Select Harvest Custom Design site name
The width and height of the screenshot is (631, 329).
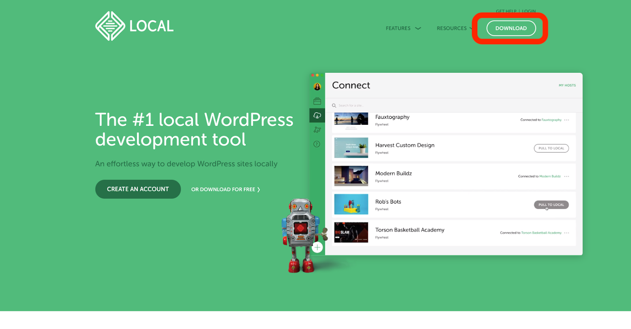(405, 145)
